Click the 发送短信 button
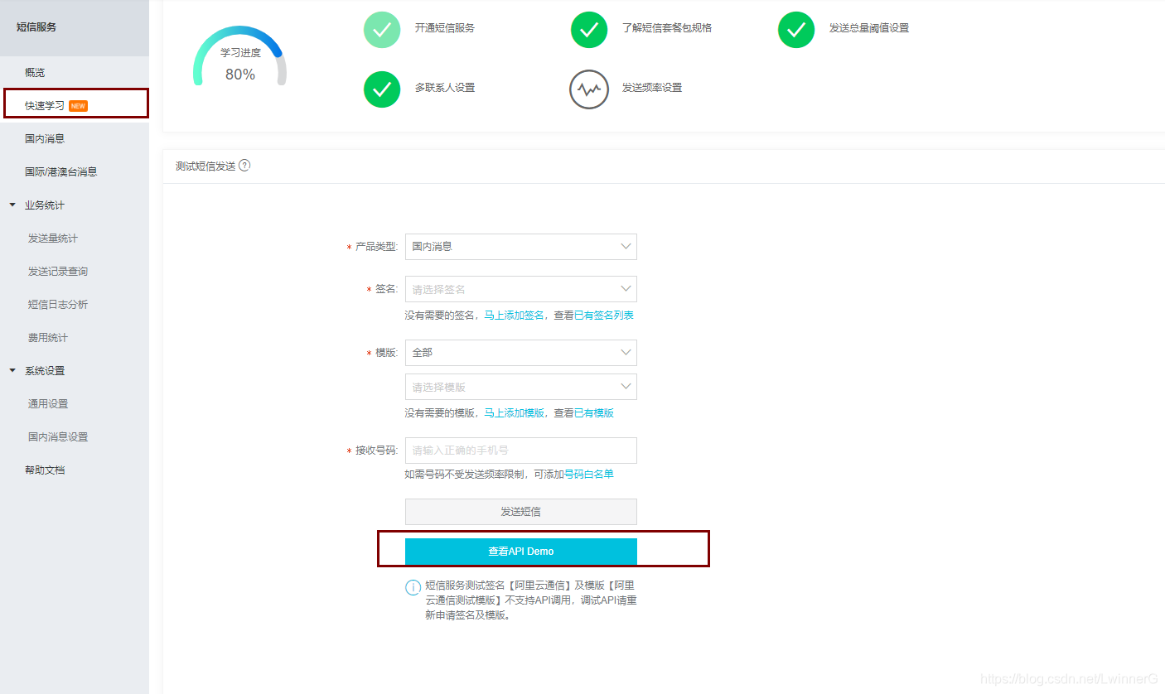1165x694 pixels. [520, 512]
